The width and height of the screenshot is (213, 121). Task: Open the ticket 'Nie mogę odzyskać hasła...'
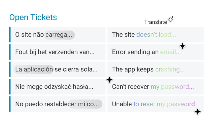pos(57,87)
